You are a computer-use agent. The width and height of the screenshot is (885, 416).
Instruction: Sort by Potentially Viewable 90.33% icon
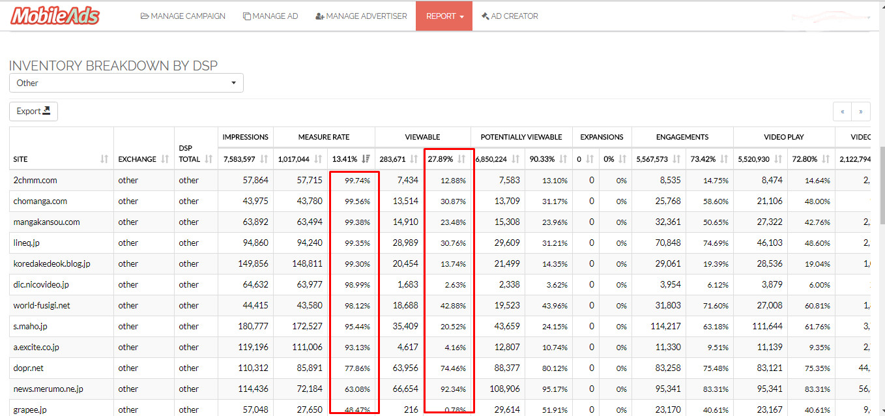[x=562, y=158]
